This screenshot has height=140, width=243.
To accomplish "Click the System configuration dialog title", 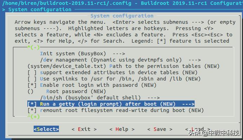I will click(x=122, y=16).
